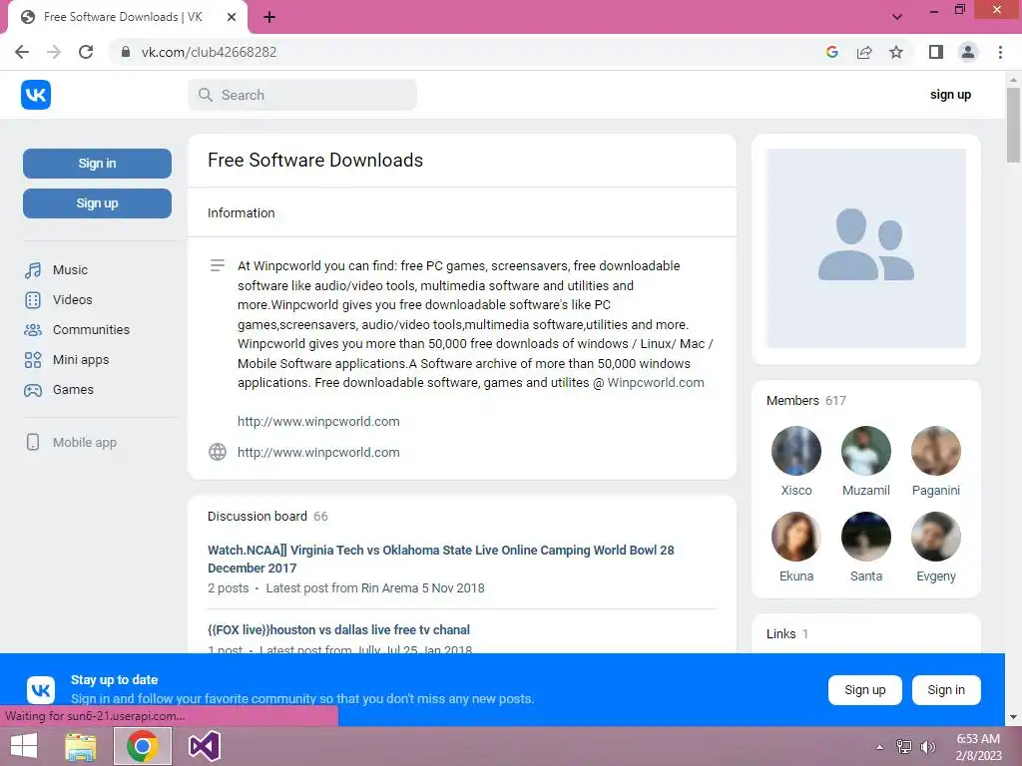Viewport: 1022px width, 766px height.
Task: Open member Muzamil's avatar
Action: click(866, 451)
